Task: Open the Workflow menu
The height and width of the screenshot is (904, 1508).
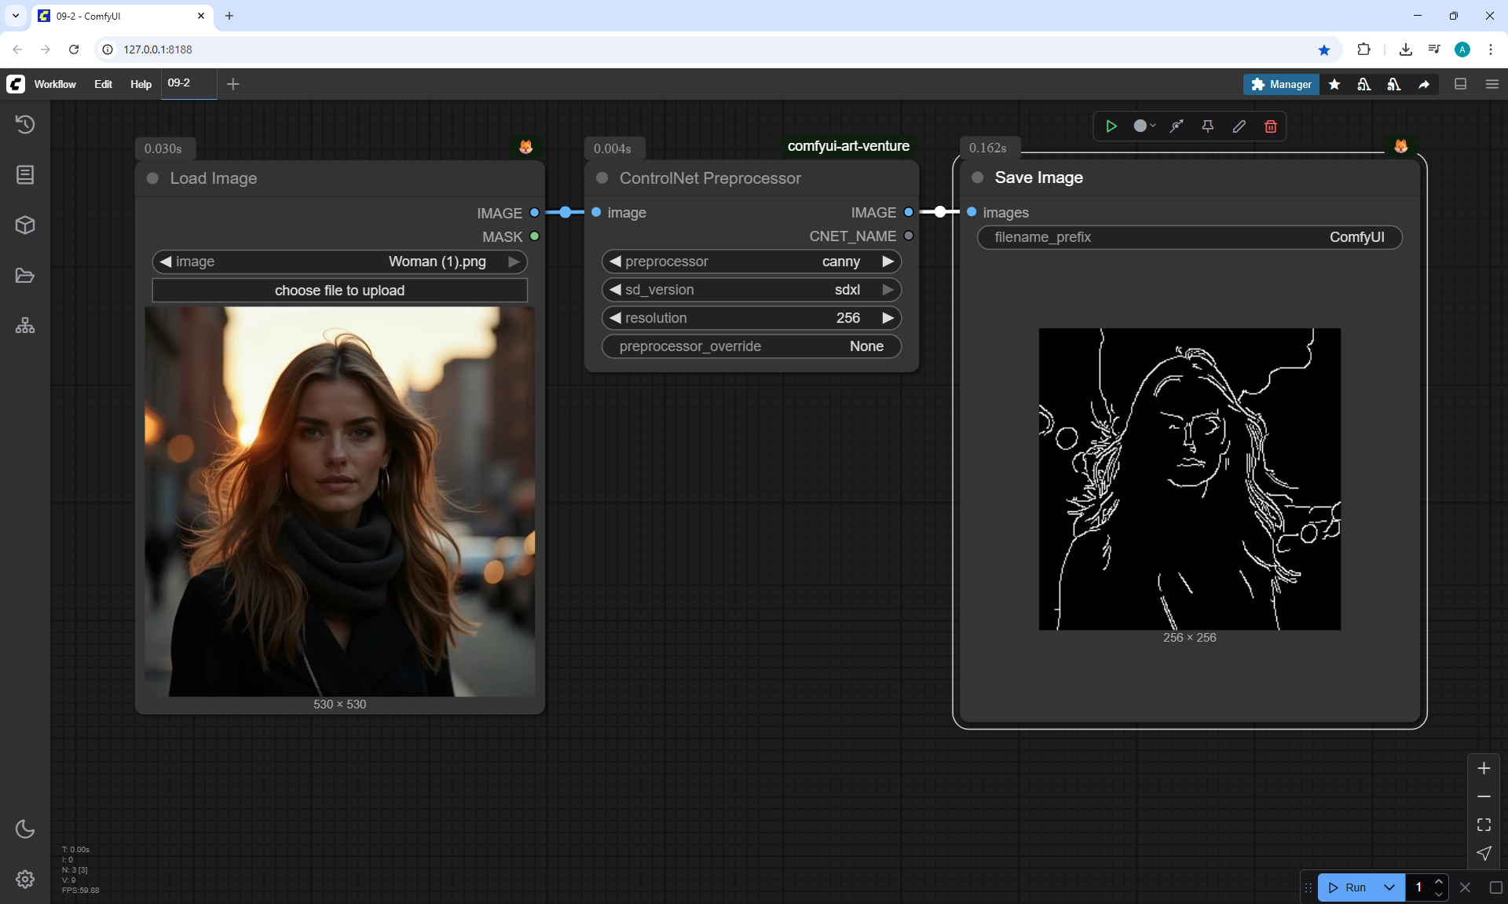Action: click(55, 84)
